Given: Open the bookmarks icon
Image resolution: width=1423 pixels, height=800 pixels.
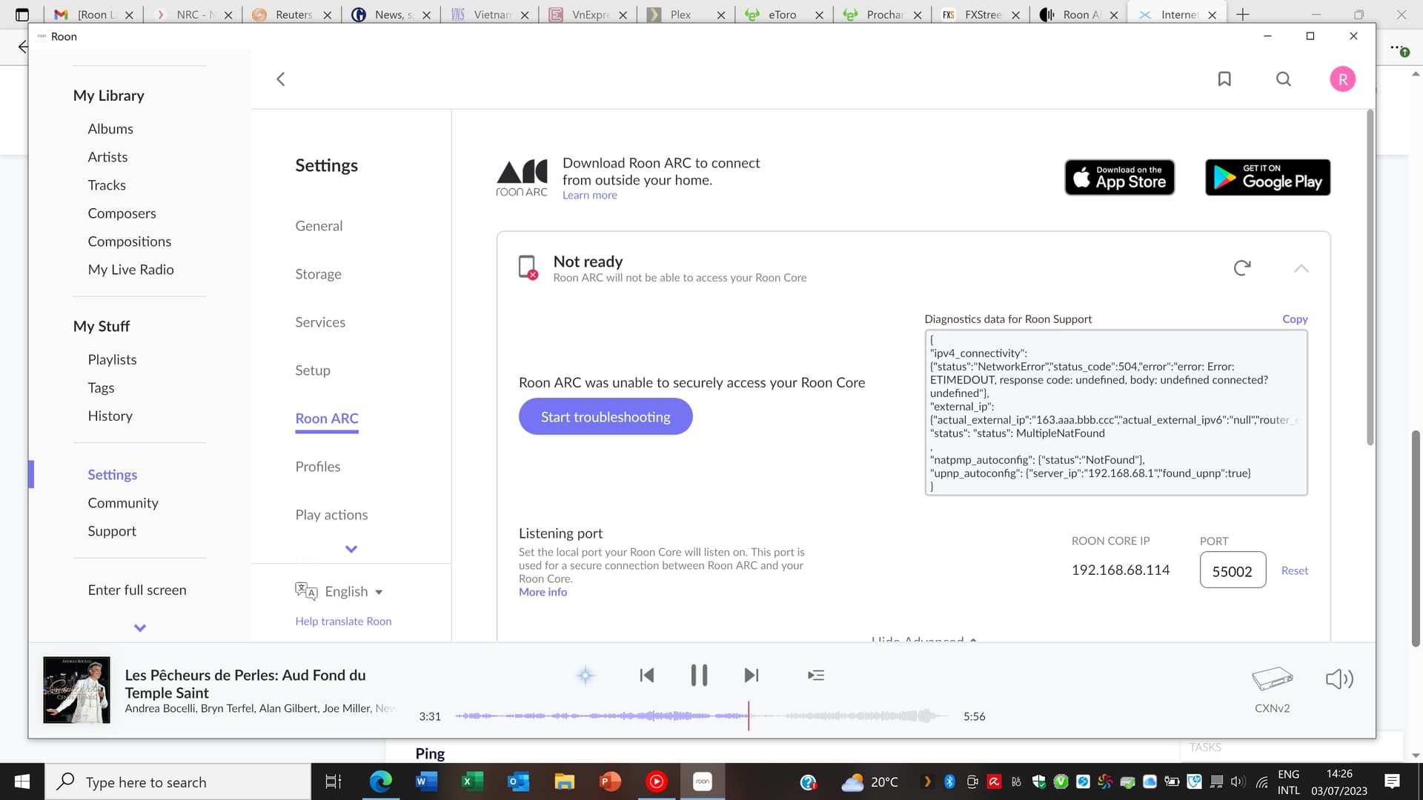Looking at the screenshot, I should [x=1224, y=79].
